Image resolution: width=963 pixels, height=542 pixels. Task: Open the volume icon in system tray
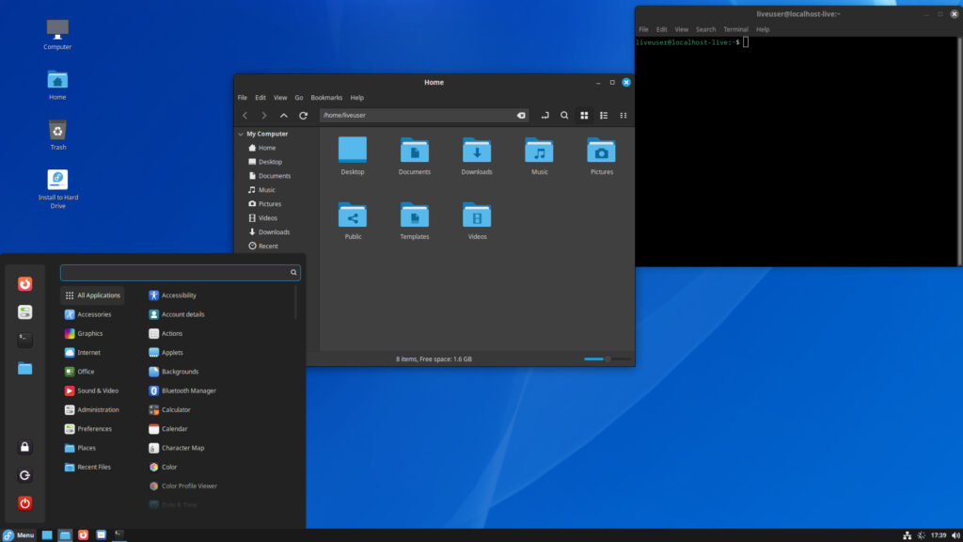[955, 535]
